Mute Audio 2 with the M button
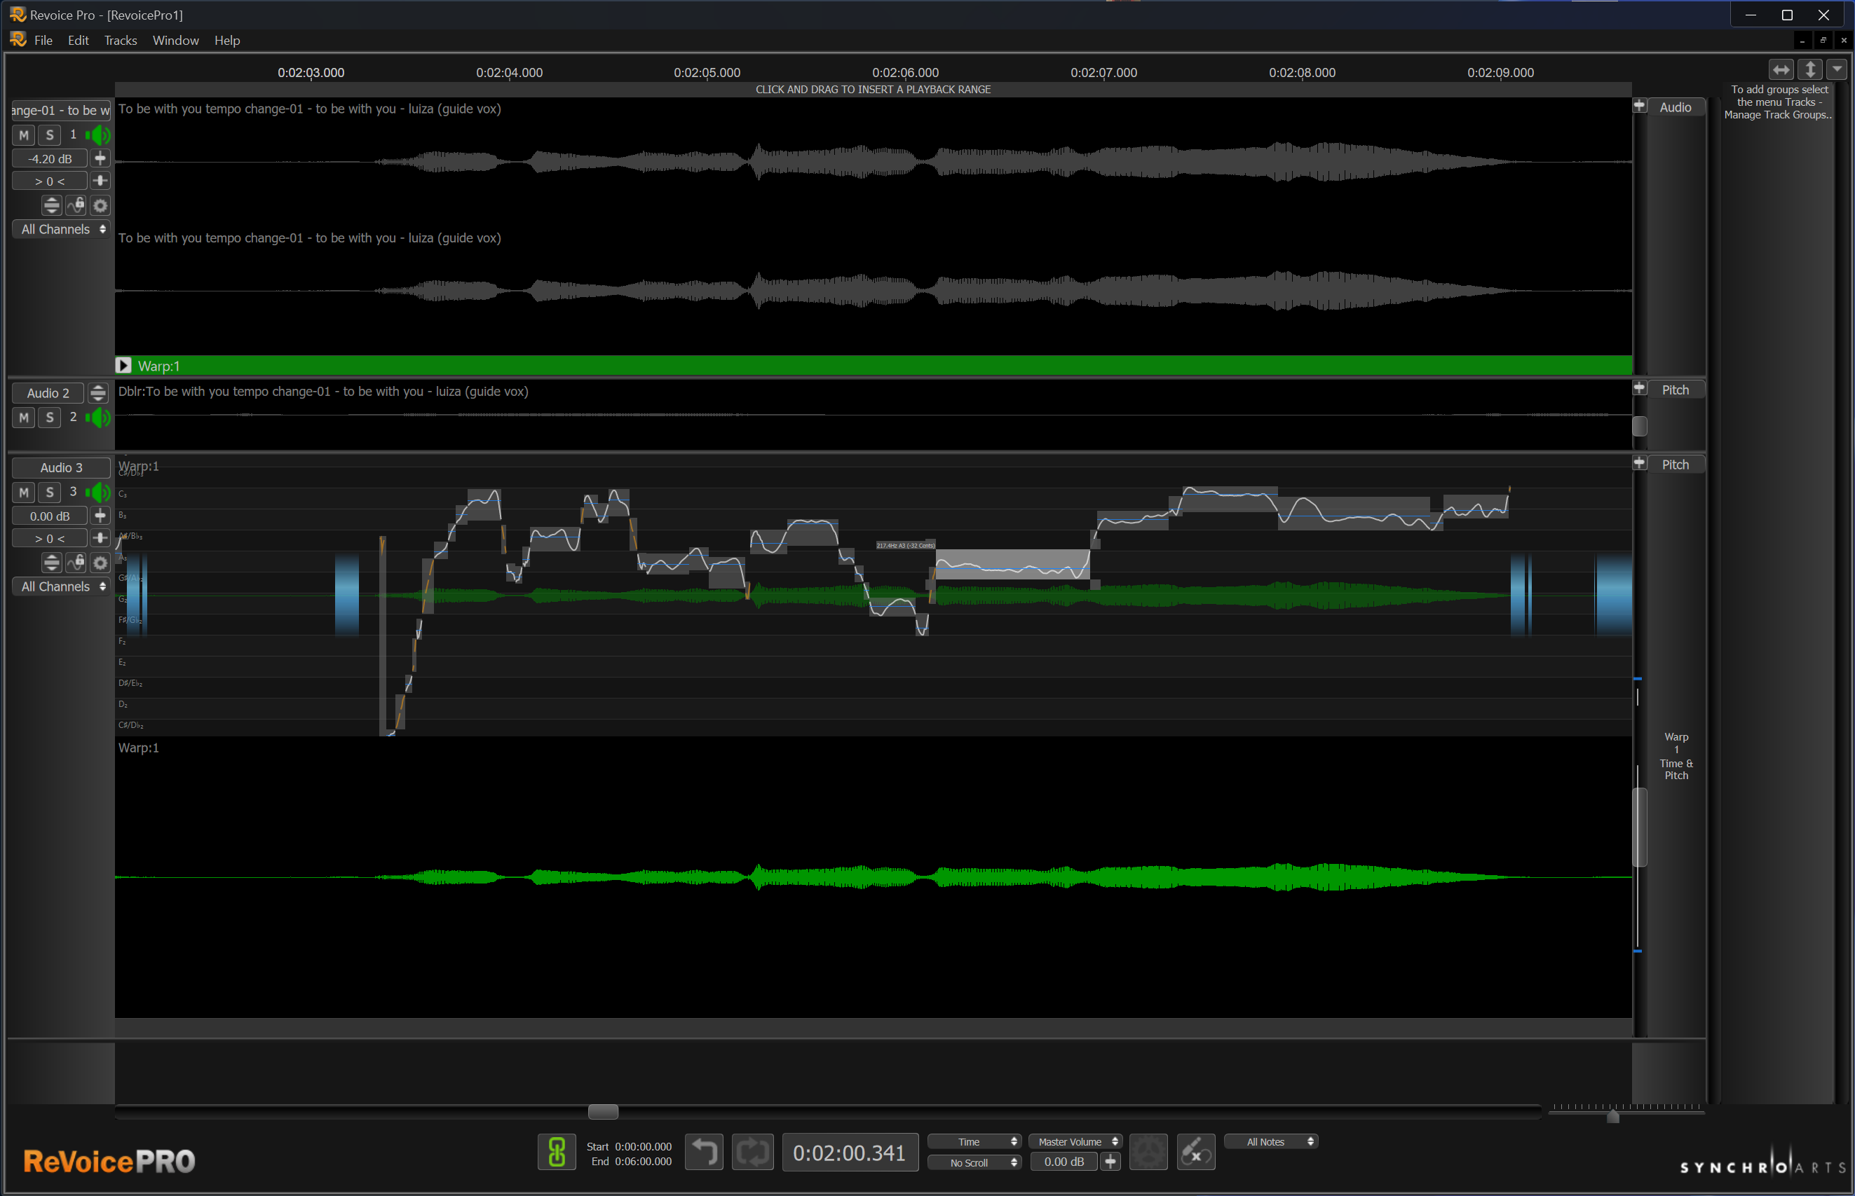The height and width of the screenshot is (1196, 1855). point(24,418)
